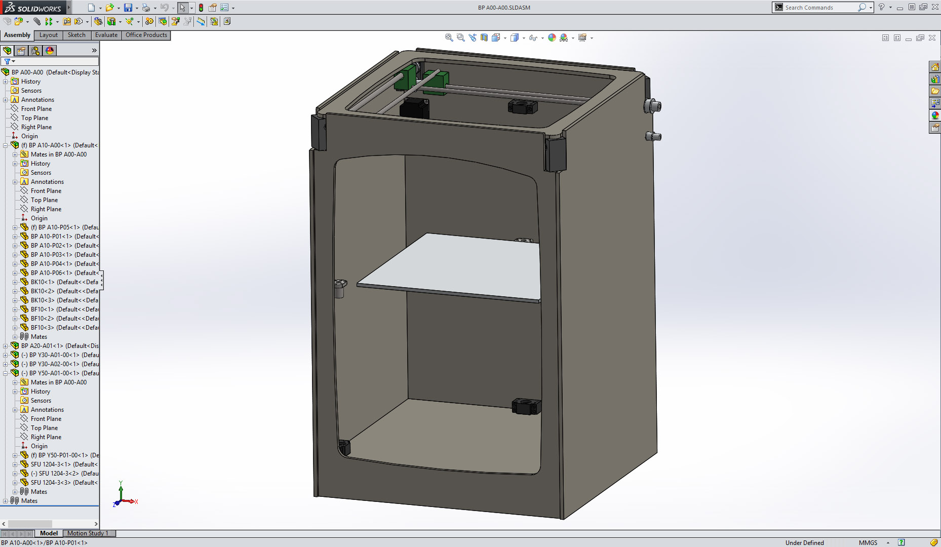Click the Smart Fasteners icon
The height and width of the screenshot is (547, 941).
tap(67, 21)
